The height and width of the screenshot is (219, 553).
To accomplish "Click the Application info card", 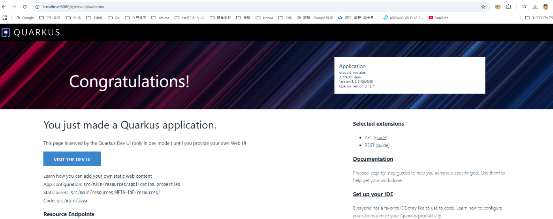I will pos(410,75).
